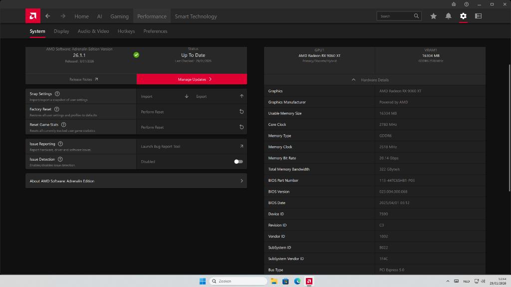Click the BIOS Part Number value
This screenshot has height=287, width=511.
click(397, 180)
